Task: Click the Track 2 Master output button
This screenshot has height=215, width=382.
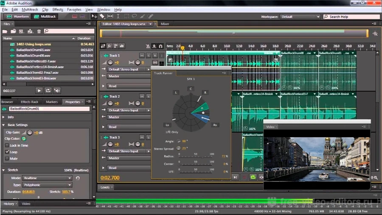Action: tap(129, 117)
